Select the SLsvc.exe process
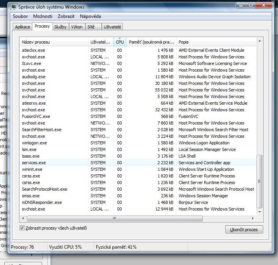 [x=138, y=63]
